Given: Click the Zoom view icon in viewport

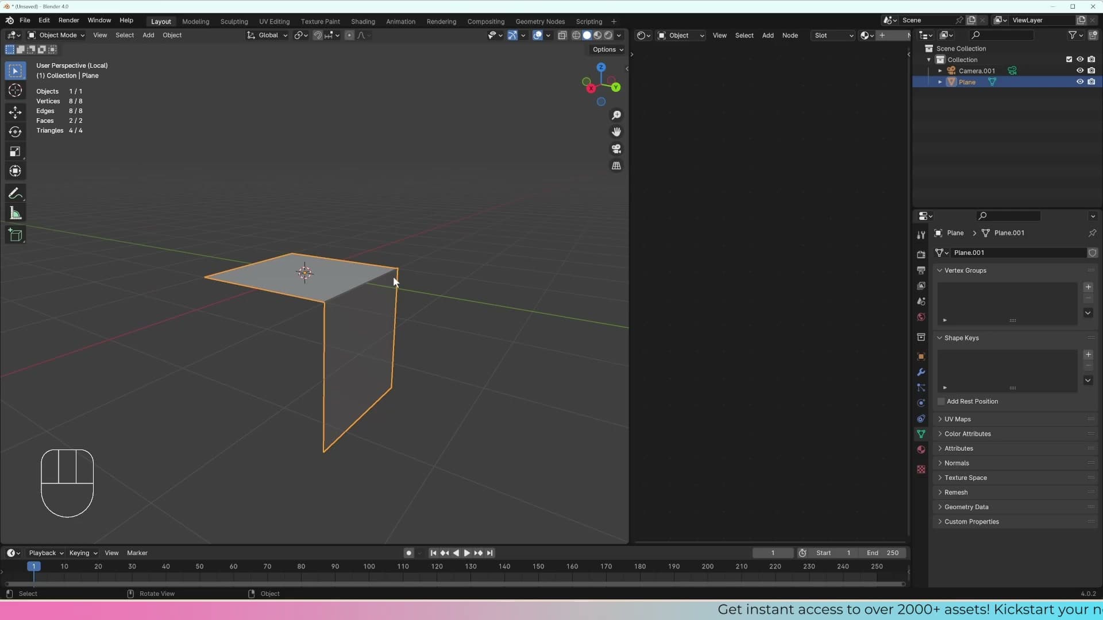Looking at the screenshot, I should (x=616, y=115).
